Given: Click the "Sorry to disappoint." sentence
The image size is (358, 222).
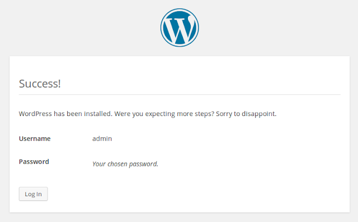Looking at the screenshot, I should pyautogui.click(x=246, y=114).
